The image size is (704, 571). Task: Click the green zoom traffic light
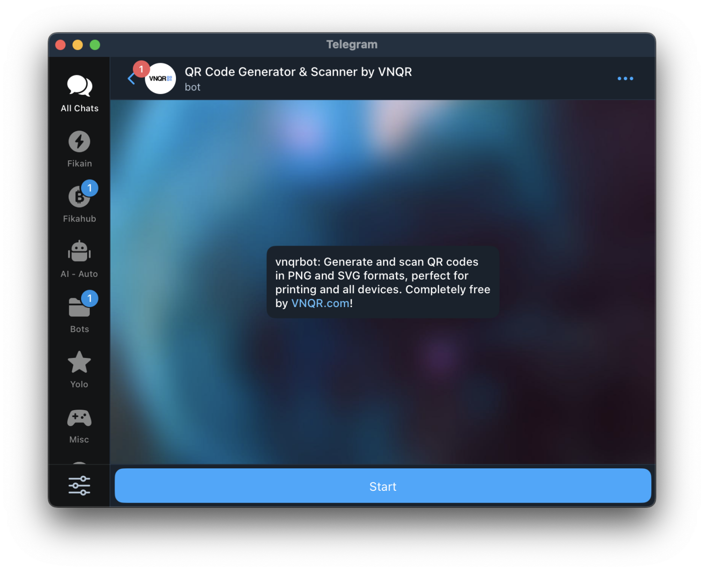tap(94, 44)
